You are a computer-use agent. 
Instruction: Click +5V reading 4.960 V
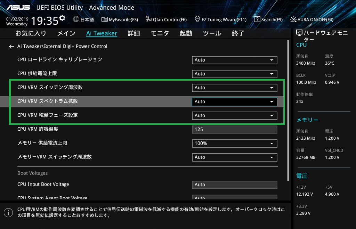coord(332,194)
